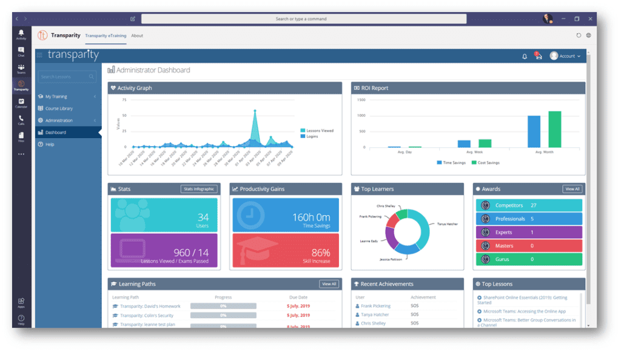This screenshot has height=352, width=621.
Task: Click the reload tab icon
Action: [x=578, y=36]
